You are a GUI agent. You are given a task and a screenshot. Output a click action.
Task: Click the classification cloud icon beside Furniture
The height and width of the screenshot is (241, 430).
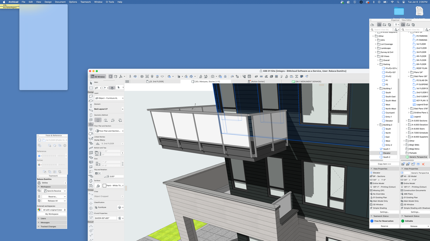coord(120,207)
